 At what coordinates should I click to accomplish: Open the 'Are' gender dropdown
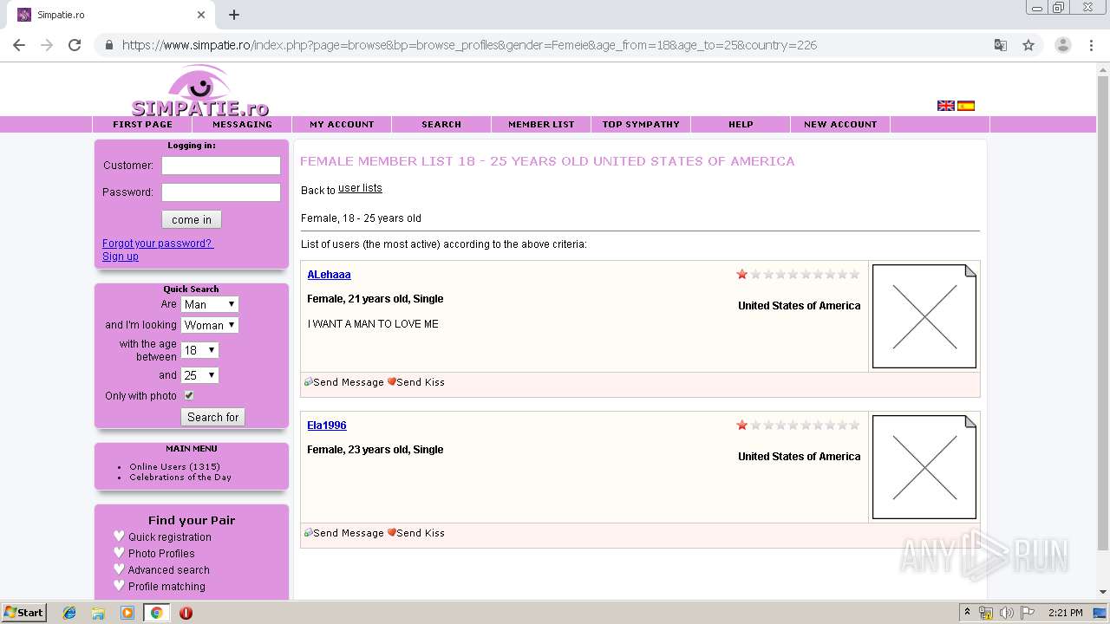click(x=210, y=304)
